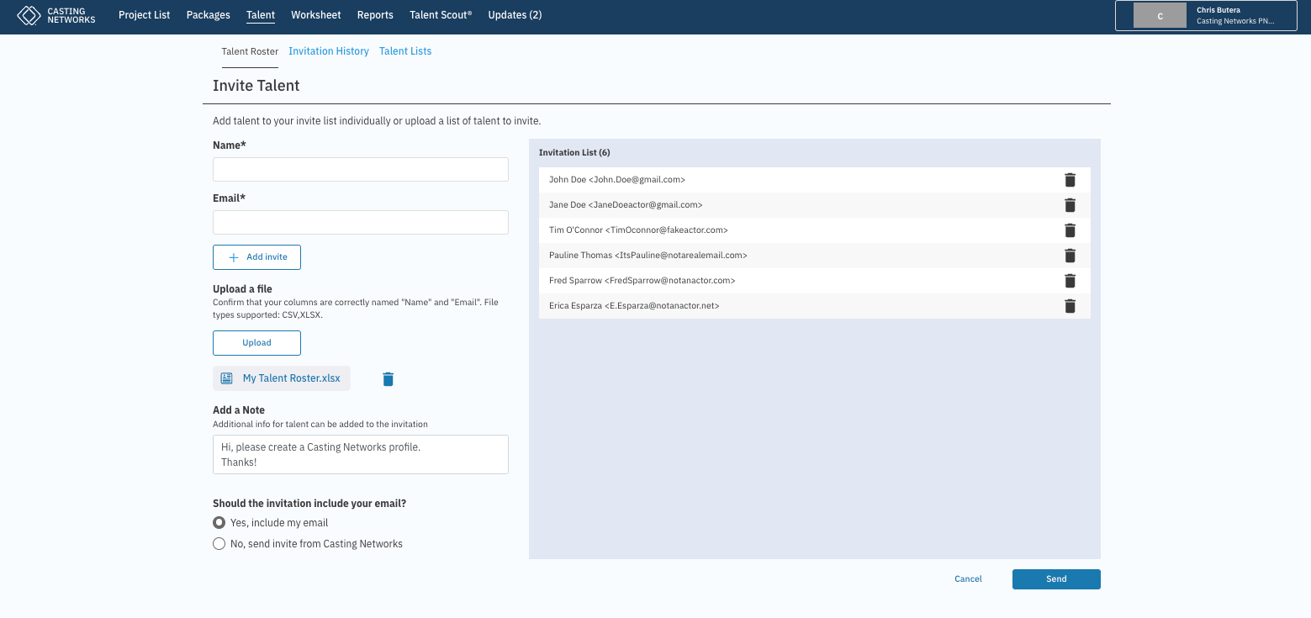The image size is (1311, 618).
Task: Remove uploaded My Talent Roster.xlsx file
Action: 388,379
